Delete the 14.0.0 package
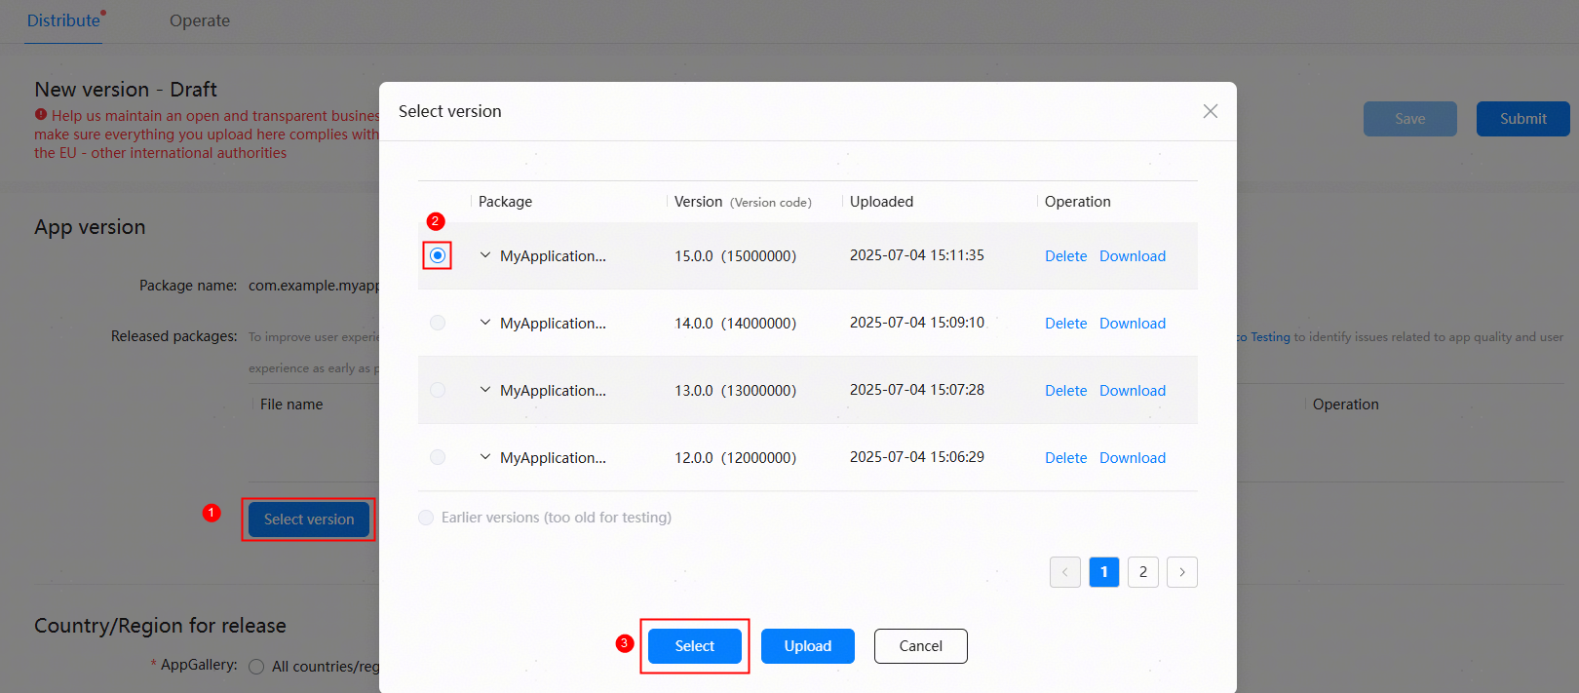Screen dimensions: 1579x693 click(x=1066, y=324)
